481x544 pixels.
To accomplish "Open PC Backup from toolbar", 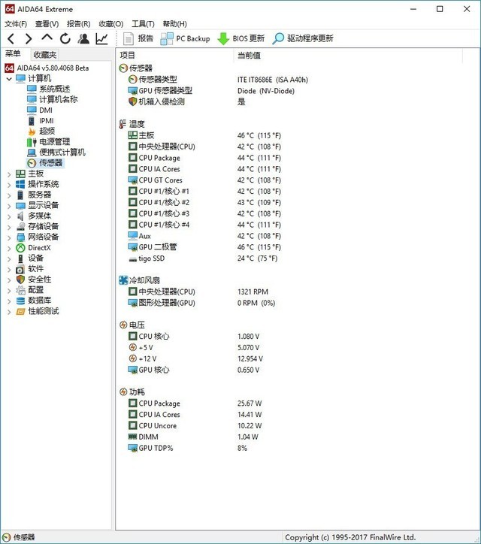I will point(185,38).
